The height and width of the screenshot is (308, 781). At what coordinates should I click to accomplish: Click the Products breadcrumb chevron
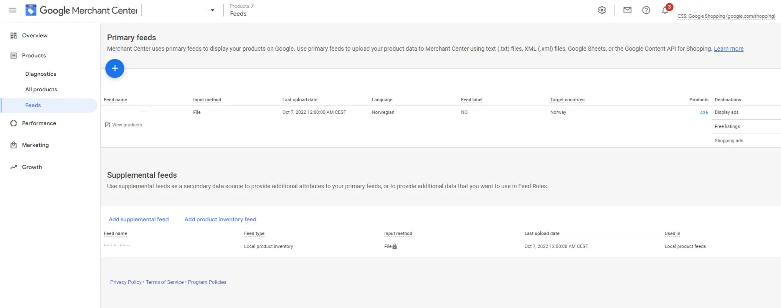tap(252, 6)
